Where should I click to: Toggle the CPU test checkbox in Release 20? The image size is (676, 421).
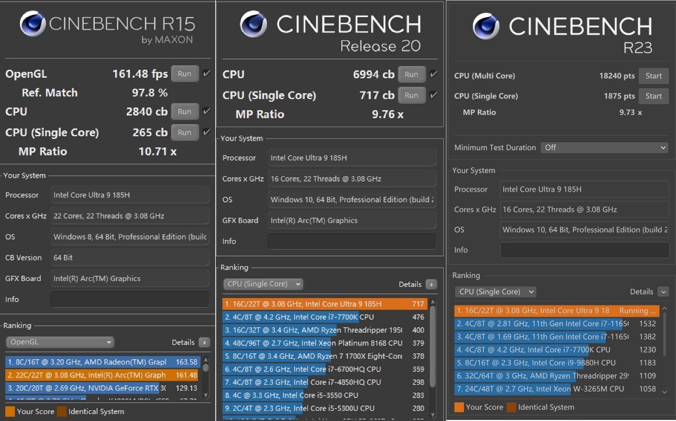pos(434,74)
